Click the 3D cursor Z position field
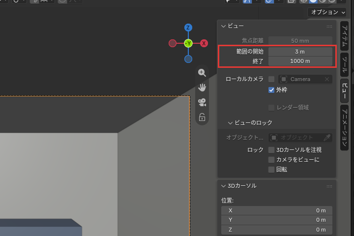Screen dimensions: 354x236 (x=277, y=230)
